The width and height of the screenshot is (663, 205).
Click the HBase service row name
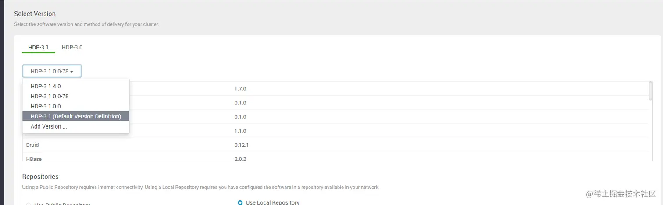tap(34, 159)
